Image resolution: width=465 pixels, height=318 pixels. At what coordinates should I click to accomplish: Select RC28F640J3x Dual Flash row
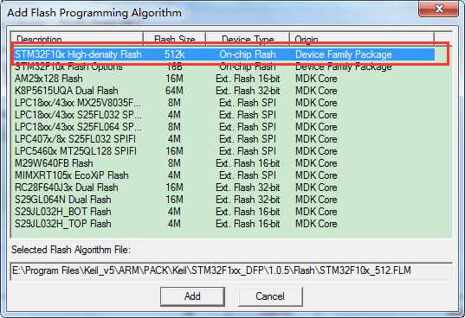coord(224,188)
